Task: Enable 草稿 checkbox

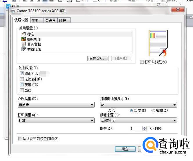Action: pos(22,90)
